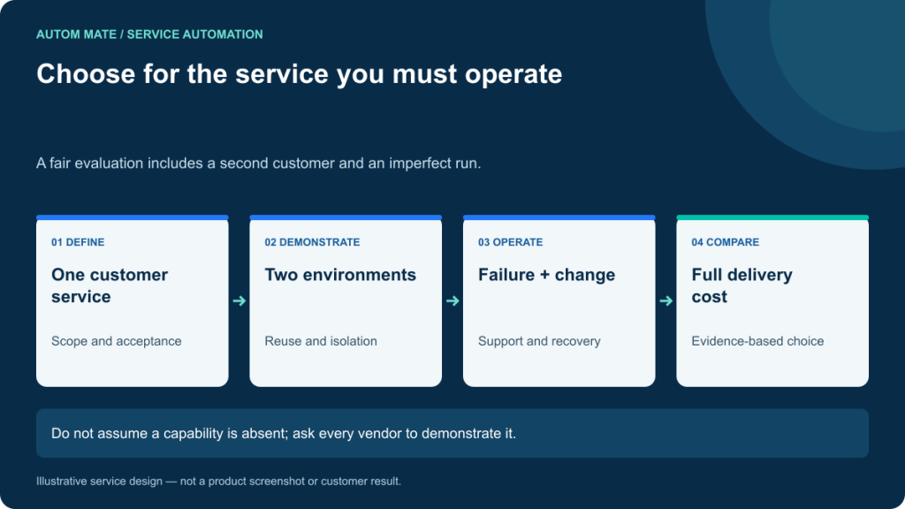Click the 'Reuse and isolation' text

tap(321, 341)
